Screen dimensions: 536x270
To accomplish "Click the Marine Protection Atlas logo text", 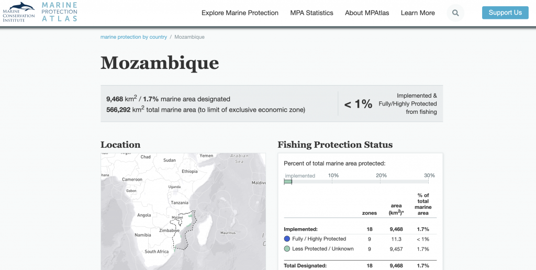I will [59, 11].
